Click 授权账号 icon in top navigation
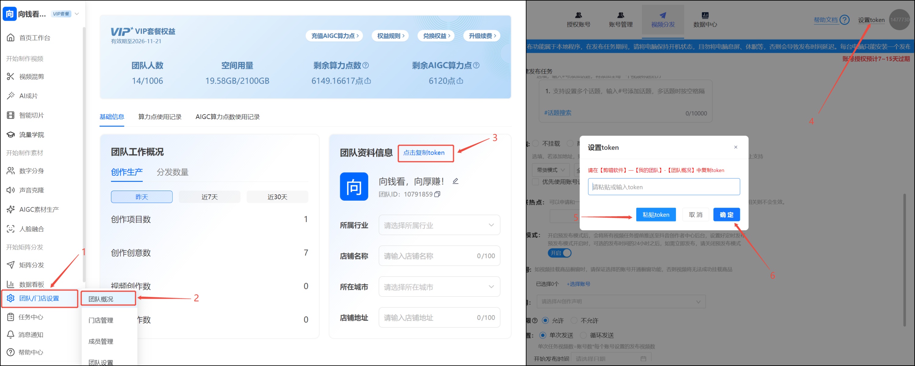Image resolution: width=915 pixels, height=366 pixels. click(x=579, y=15)
